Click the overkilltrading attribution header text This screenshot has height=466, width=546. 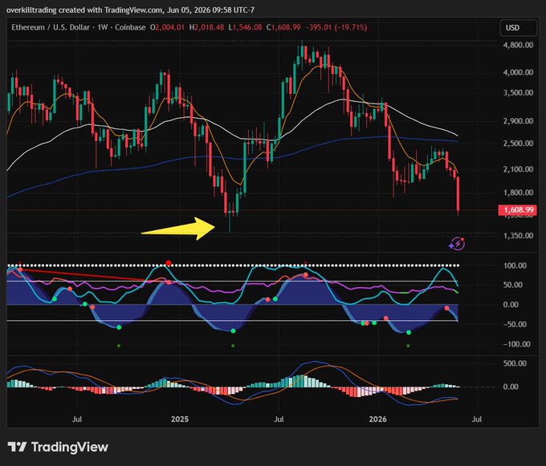click(130, 10)
